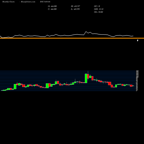The image size is (144, 144).
Task: Click the tallest green candlestick at the peak
Action: point(86,78)
